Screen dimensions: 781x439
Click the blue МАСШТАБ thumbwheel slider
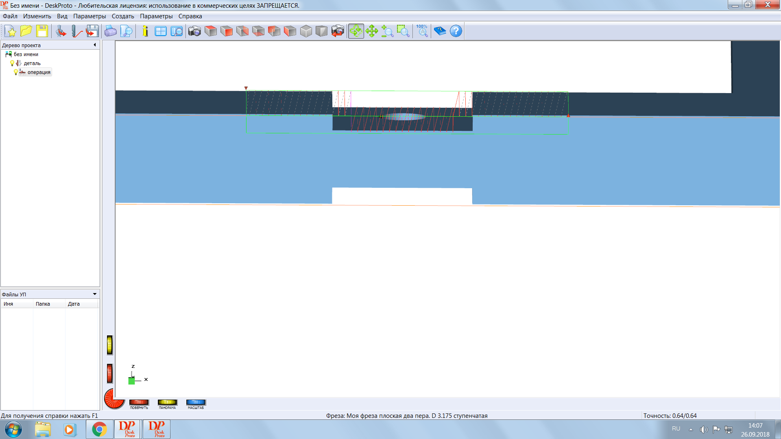coord(196,402)
